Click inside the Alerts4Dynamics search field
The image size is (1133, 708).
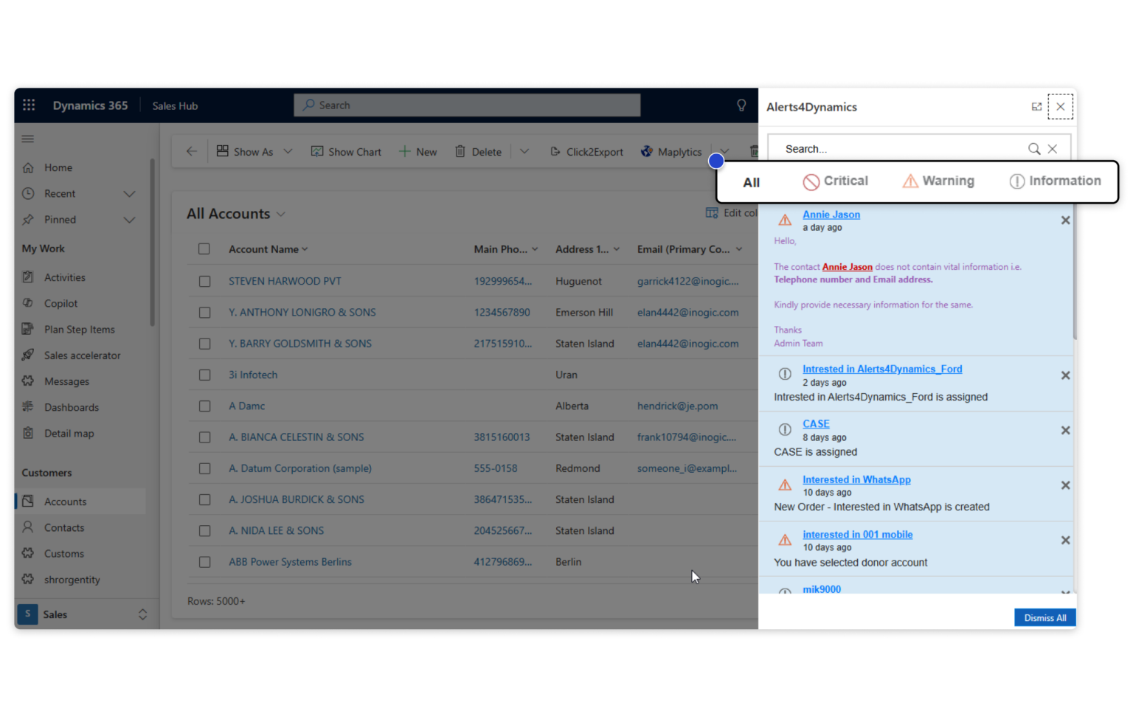click(885, 148)
